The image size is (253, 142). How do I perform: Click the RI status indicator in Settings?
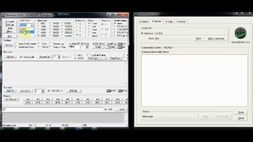[120, 47]
